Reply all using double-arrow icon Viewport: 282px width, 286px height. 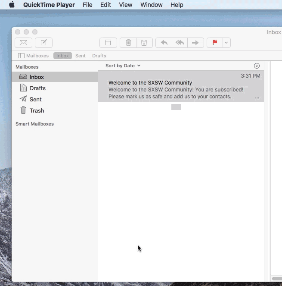coord(180,43)
